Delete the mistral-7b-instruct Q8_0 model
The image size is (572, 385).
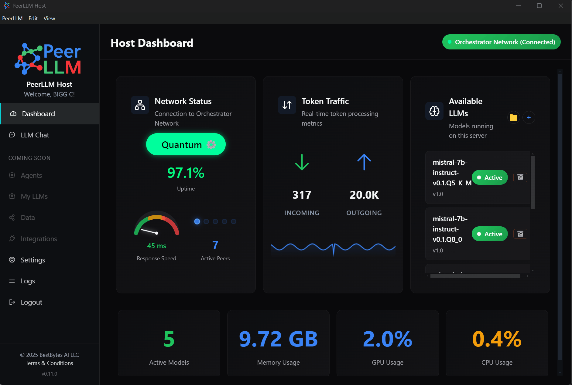(520, 234)
